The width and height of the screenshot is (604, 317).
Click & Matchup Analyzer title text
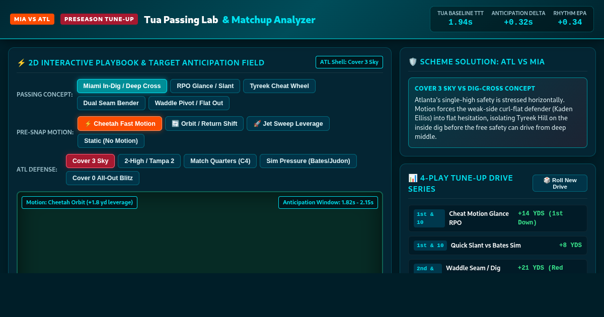pyautogui.click(x=269, y=20)
